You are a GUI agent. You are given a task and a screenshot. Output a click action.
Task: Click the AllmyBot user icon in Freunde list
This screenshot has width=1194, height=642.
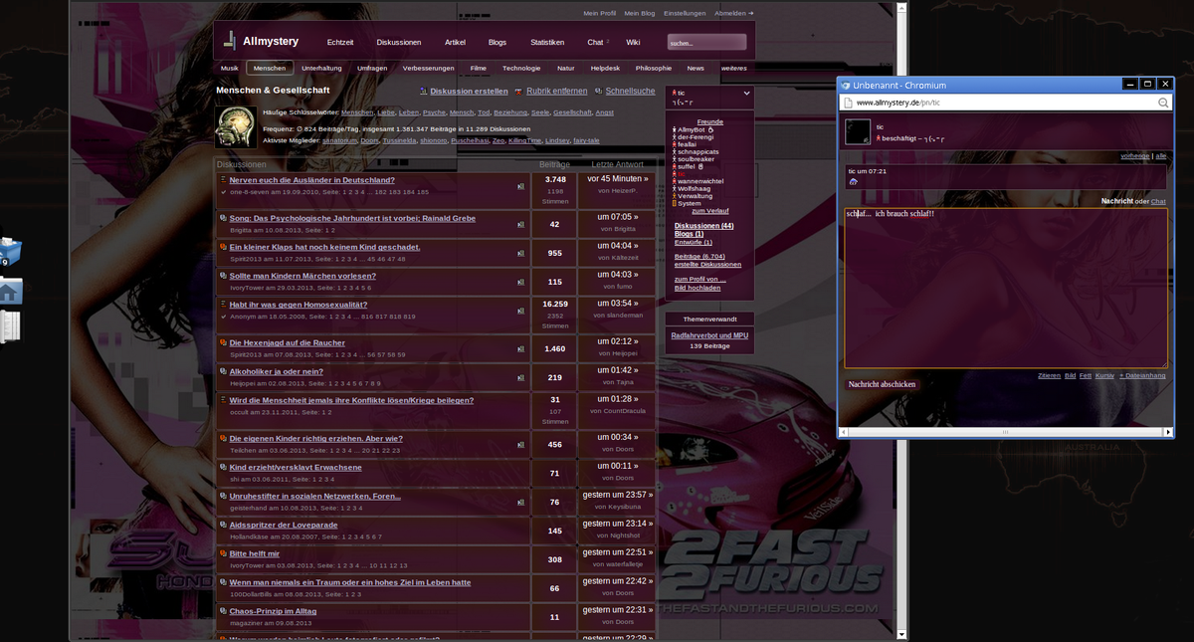tap(675, 130)
